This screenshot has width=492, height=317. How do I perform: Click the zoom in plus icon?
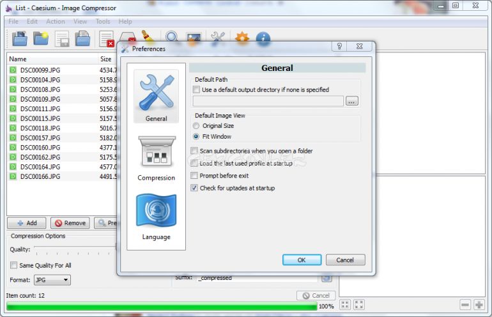(479, 305)
